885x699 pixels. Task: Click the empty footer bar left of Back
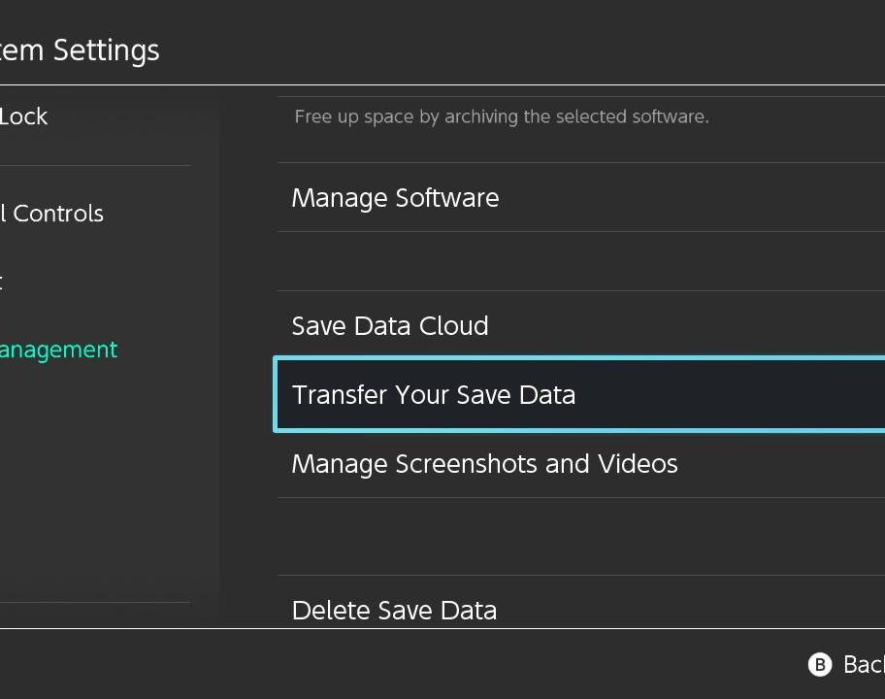pos(388,664)
